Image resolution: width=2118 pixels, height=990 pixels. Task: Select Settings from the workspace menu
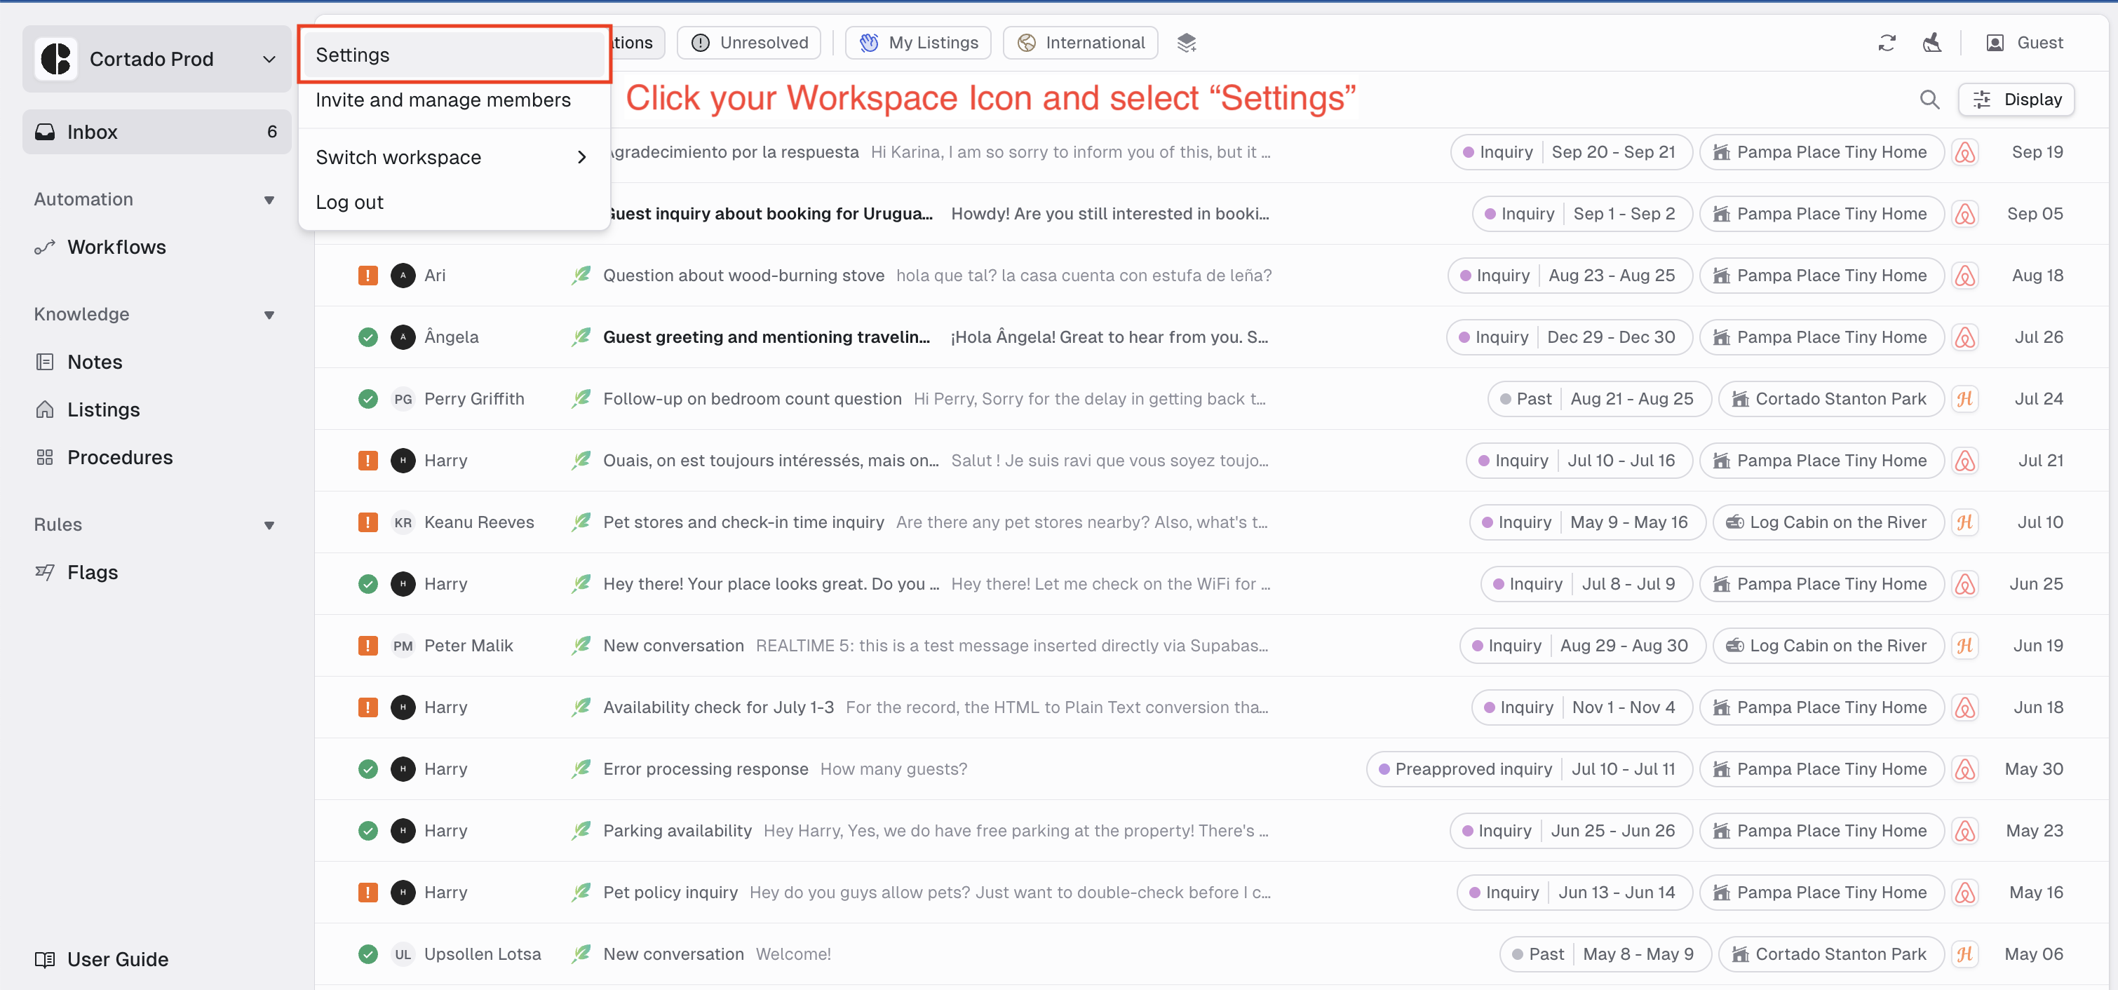[x=352, y=54]
